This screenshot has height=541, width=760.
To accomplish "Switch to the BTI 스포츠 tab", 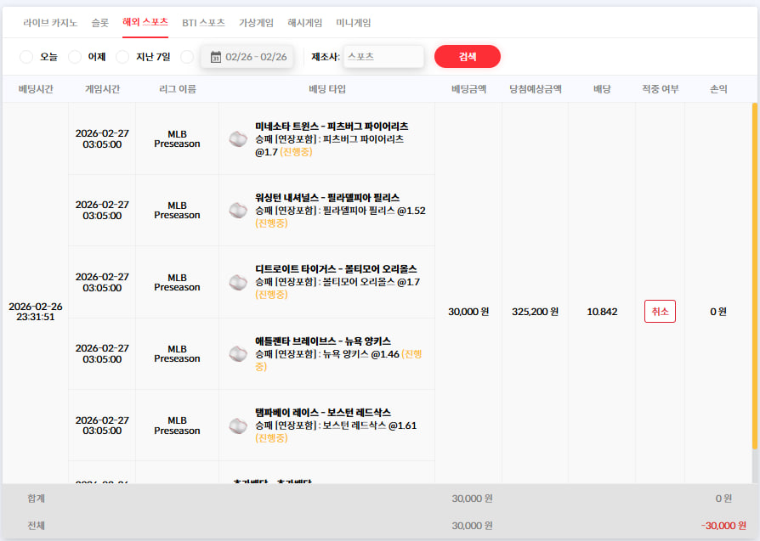I will click(x=203, y=23).
